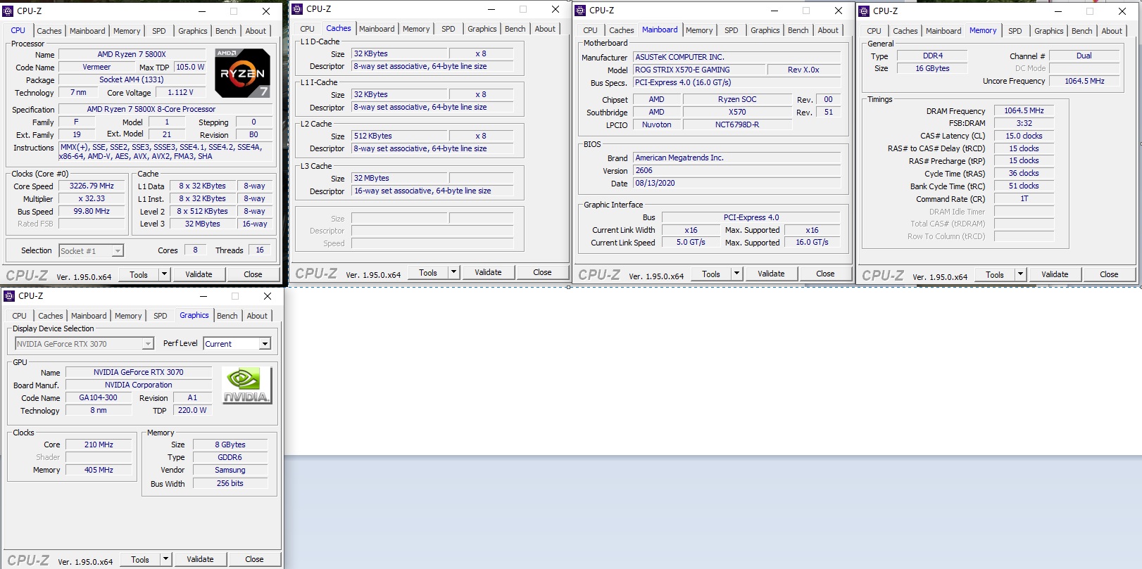This screenshot has width=1142, height=569.
Task: Click the Tools button in the Graphics window
Action: point(140,559)
